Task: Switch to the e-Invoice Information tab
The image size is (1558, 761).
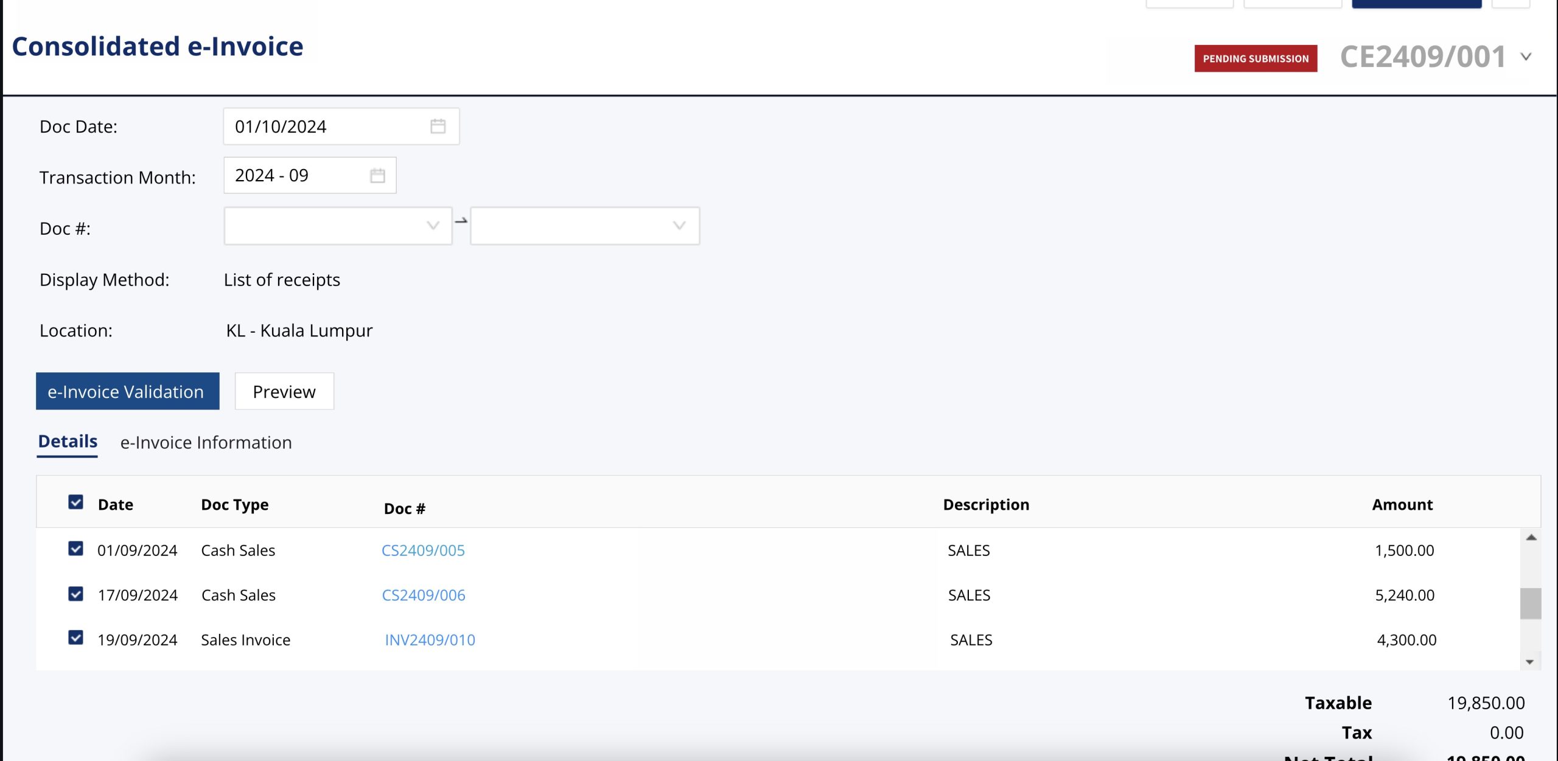Action: tap(206, 442)
